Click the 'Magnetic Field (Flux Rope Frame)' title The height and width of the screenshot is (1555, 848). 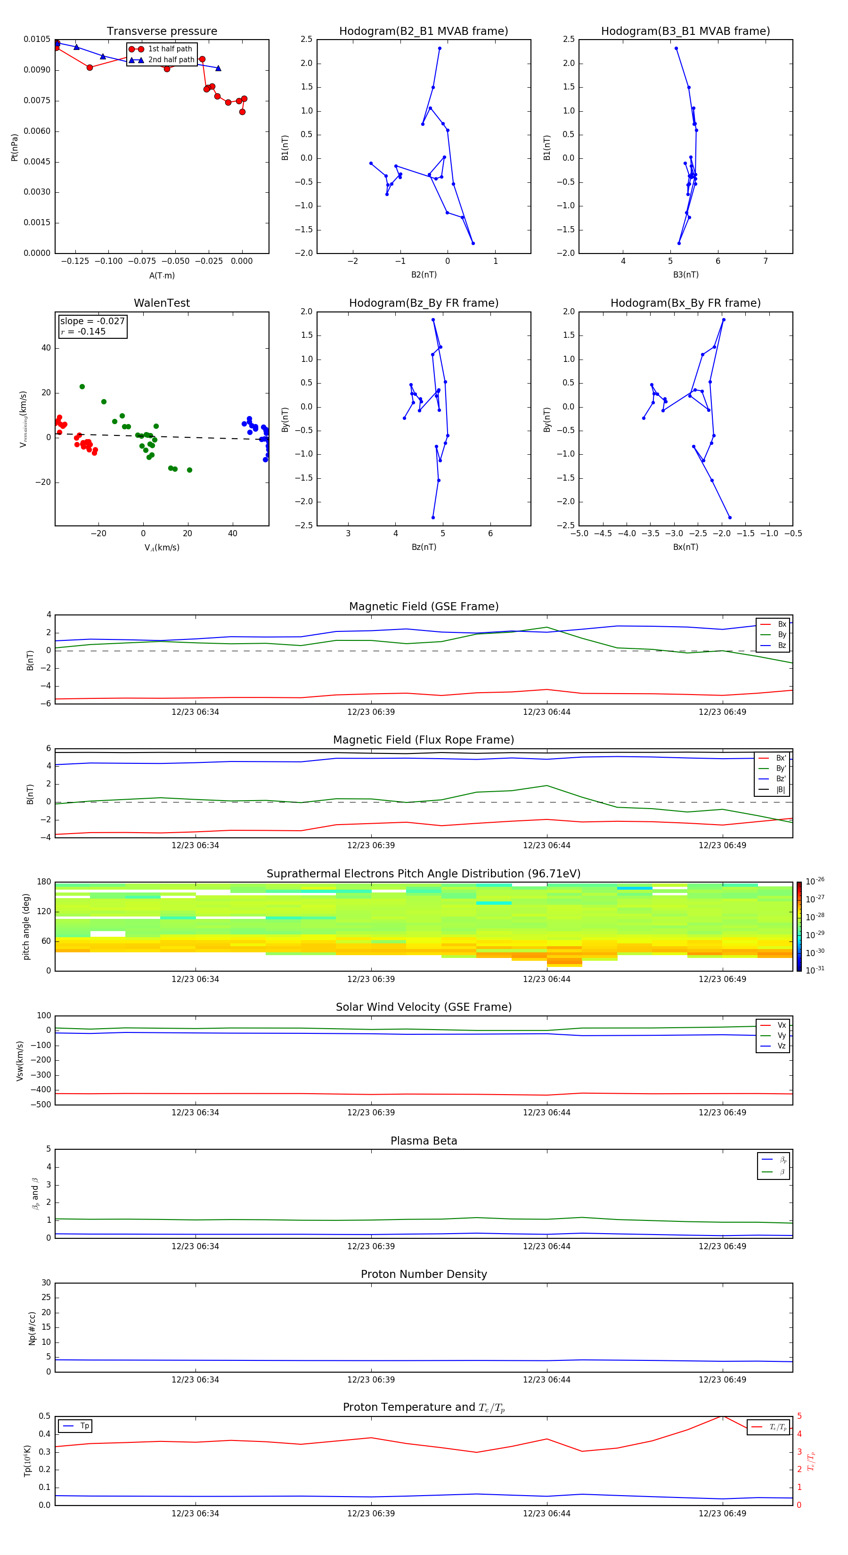424,740
